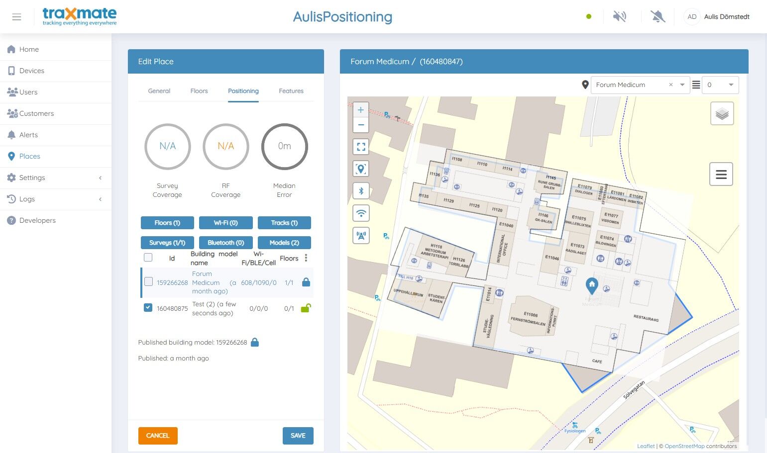Viewport: 767px width, 453px height.
Task: Cancel editing the place
Action: pos(158,436)
